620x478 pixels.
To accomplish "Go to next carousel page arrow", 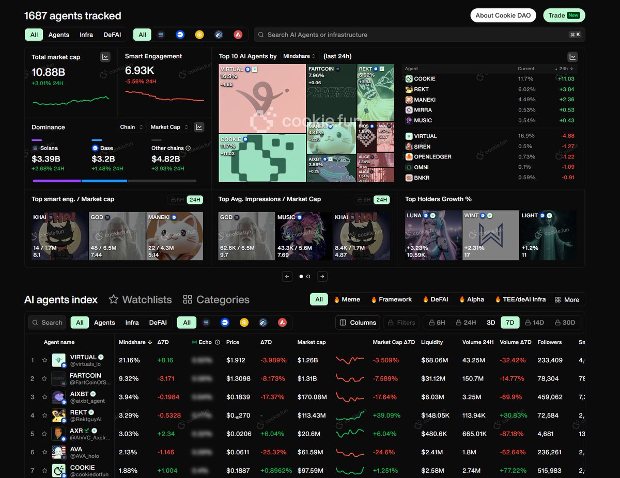I will pos(322,277).
